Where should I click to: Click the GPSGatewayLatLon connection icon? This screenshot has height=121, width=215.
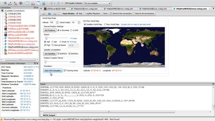6,50
